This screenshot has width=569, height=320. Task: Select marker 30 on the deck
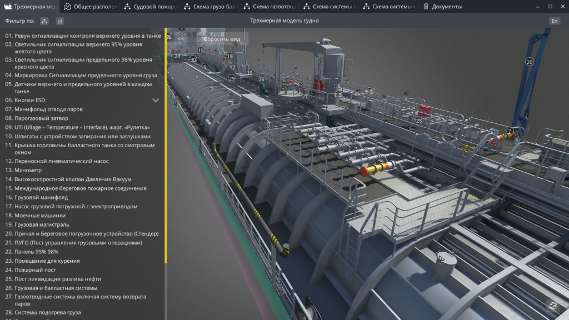coord(193,59)
